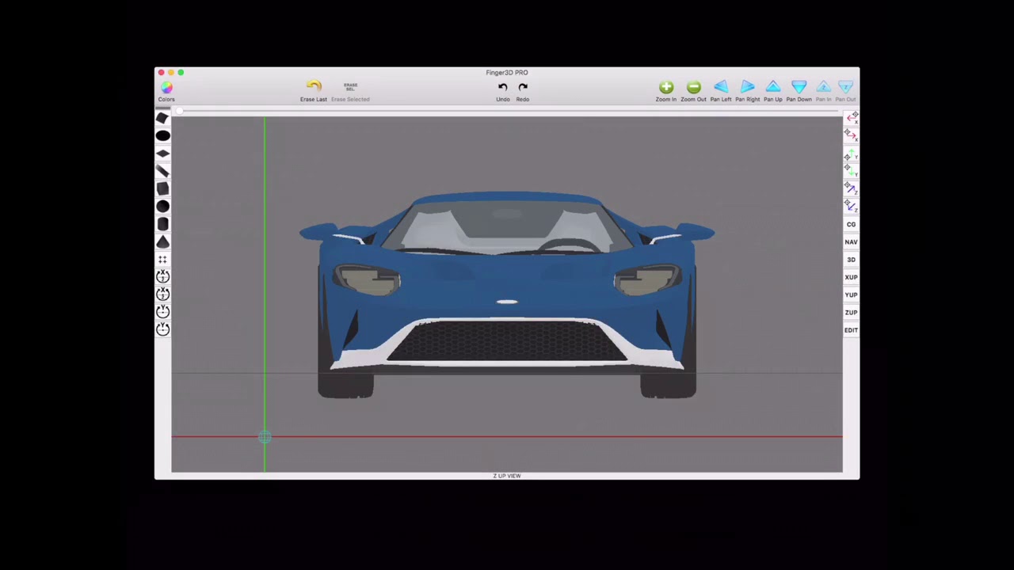Click the 'Z UP VIEW' status label
The width and height of the screenshot is (1014, 570).
point(507,476)
